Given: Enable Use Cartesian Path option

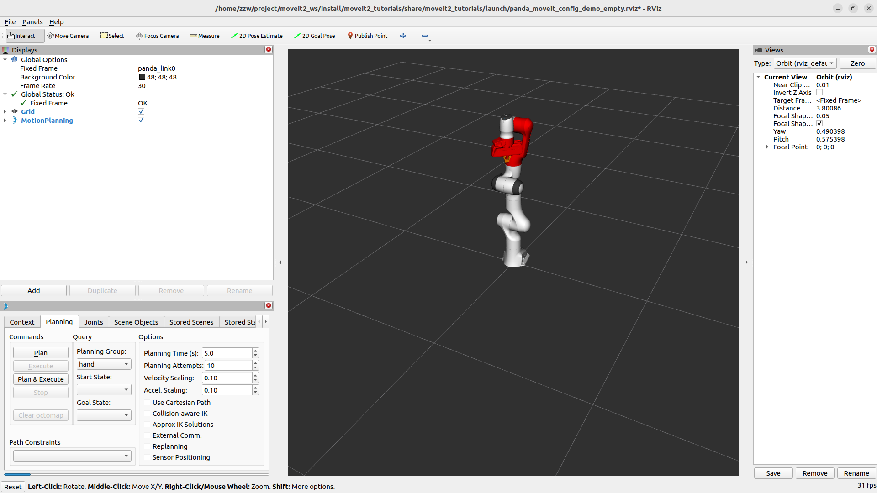Looking at the screenshot, I should (147, 403).
